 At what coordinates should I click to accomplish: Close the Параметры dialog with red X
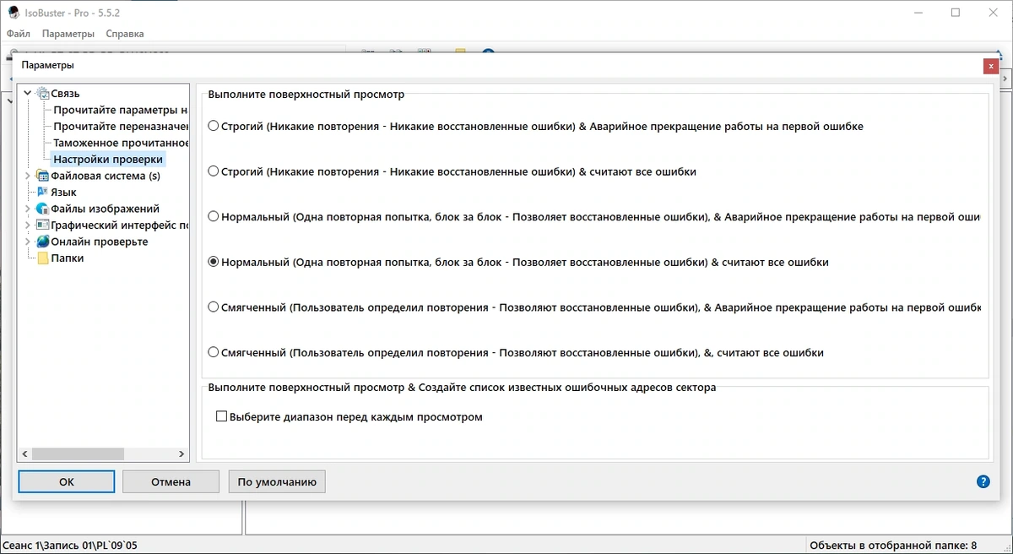tap(991, 65)
